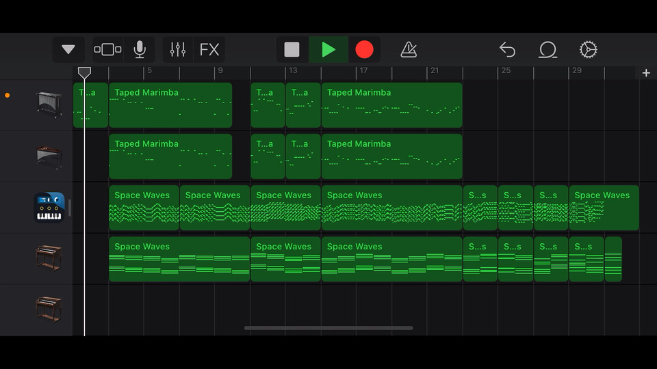Jump to bar 21 on the ruler

tap(435, 70)
